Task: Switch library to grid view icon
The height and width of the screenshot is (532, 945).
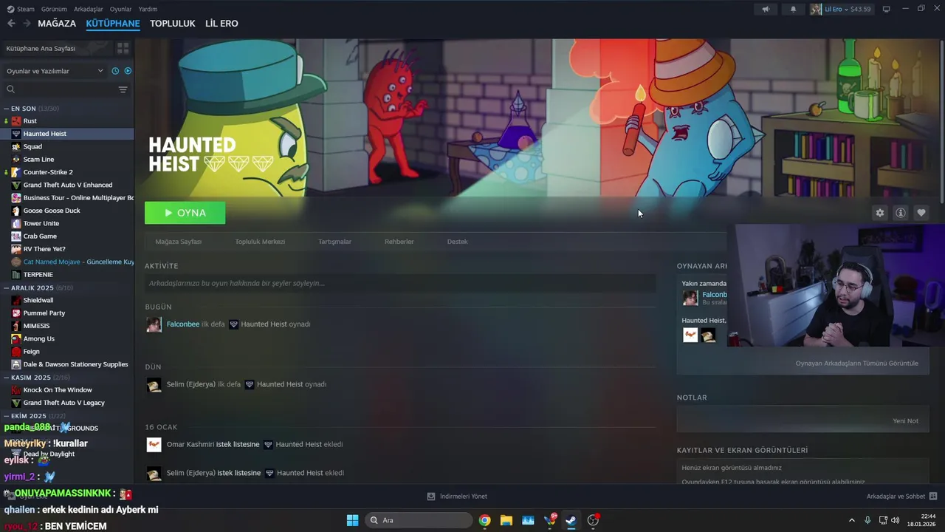Action: click(123, 48)
